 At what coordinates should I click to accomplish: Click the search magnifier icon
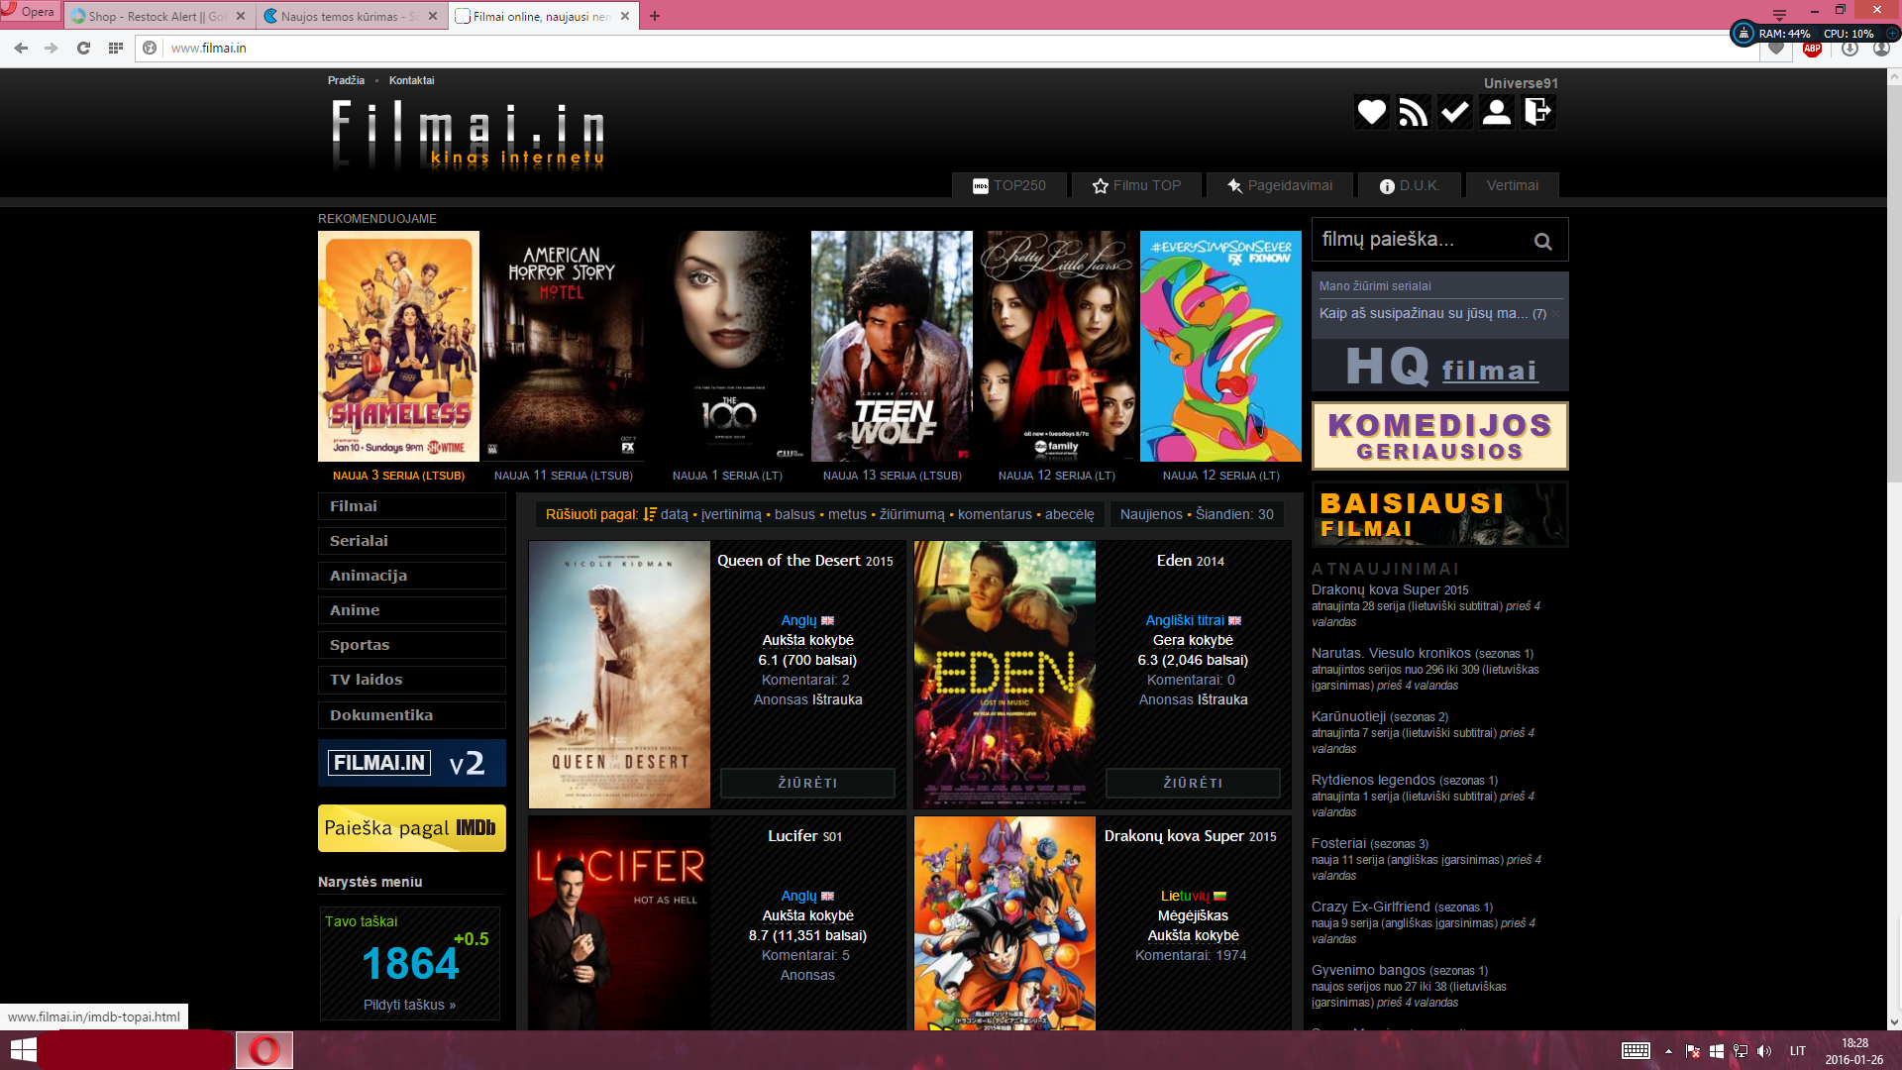pyautogui.click(x=1542, y=241)
